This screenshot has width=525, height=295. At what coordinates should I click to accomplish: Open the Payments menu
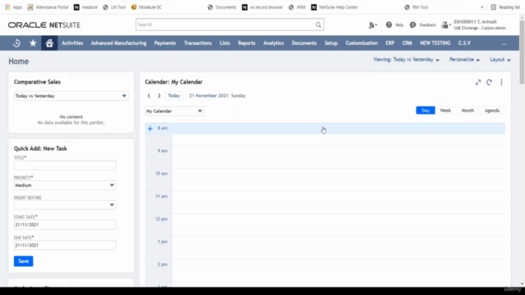pyautogui.click(x=165, y=43)
